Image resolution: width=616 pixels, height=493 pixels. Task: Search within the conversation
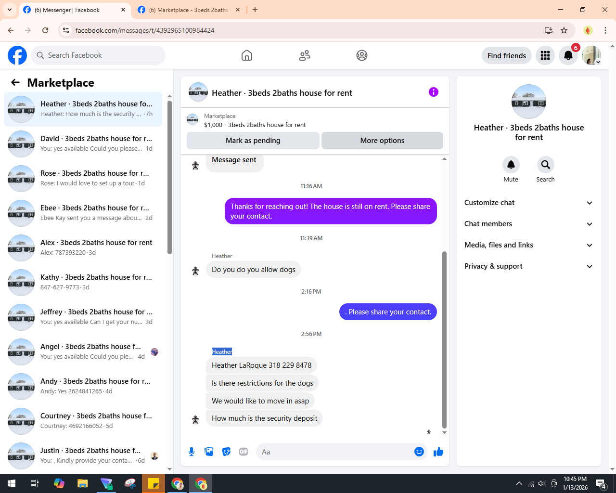(546, 165)
